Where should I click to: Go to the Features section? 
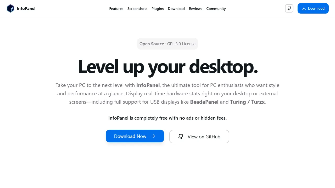coord(116,9)
